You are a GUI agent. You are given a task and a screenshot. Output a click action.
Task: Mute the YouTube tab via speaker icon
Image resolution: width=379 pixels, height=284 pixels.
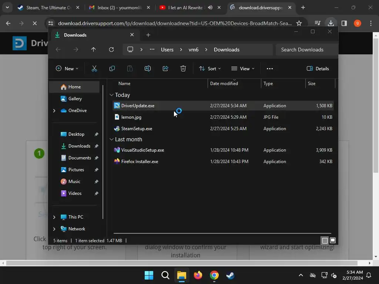tap(210, 7)
